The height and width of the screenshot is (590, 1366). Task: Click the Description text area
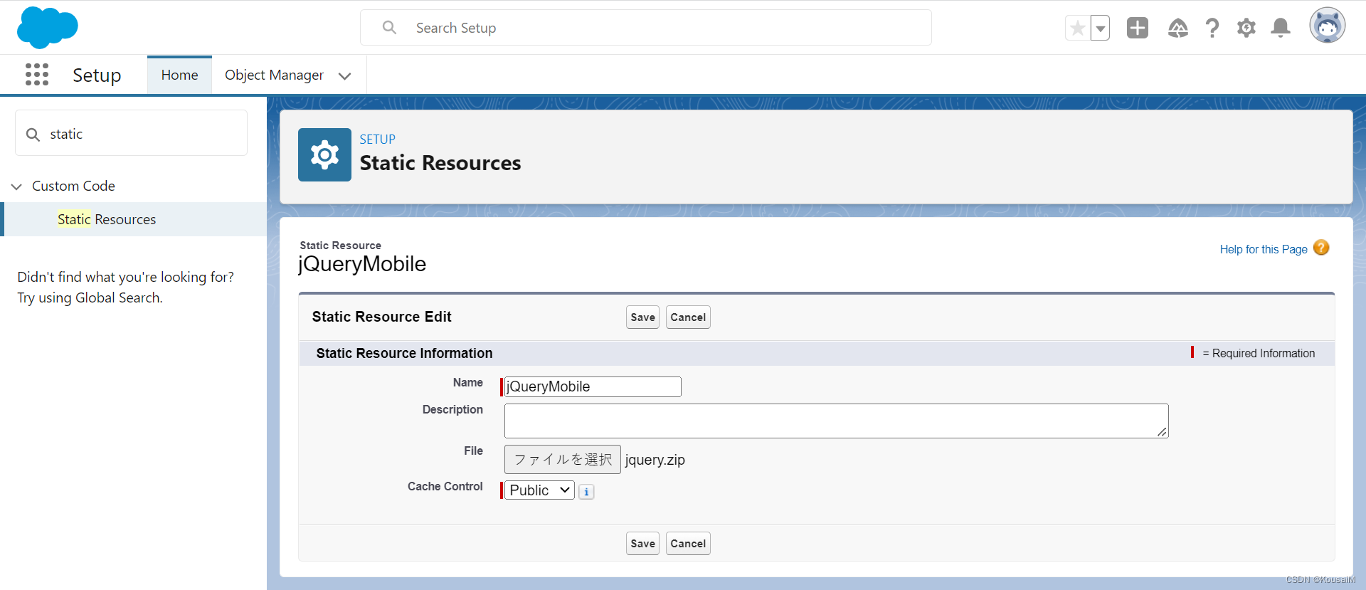click(836, 421)
